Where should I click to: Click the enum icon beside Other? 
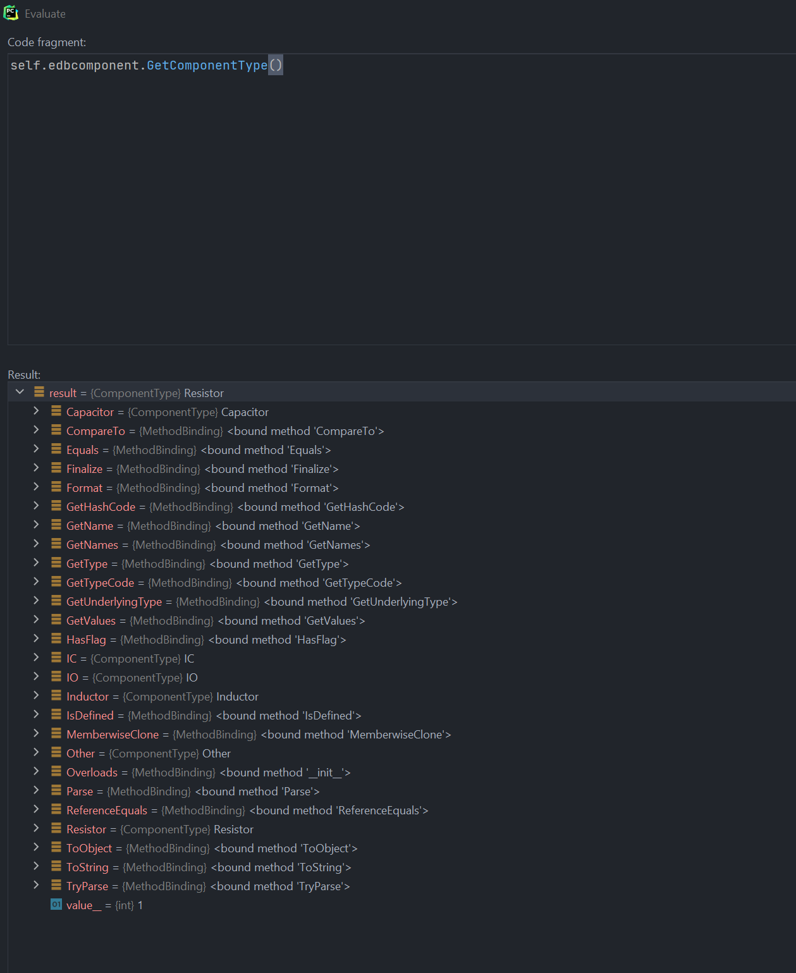point(56,752)
